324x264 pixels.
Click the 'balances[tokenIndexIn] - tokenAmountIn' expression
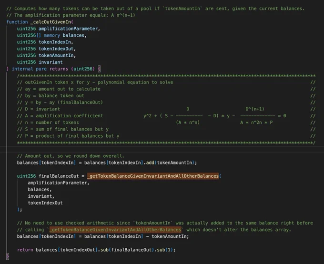click(x=136, y=236)
